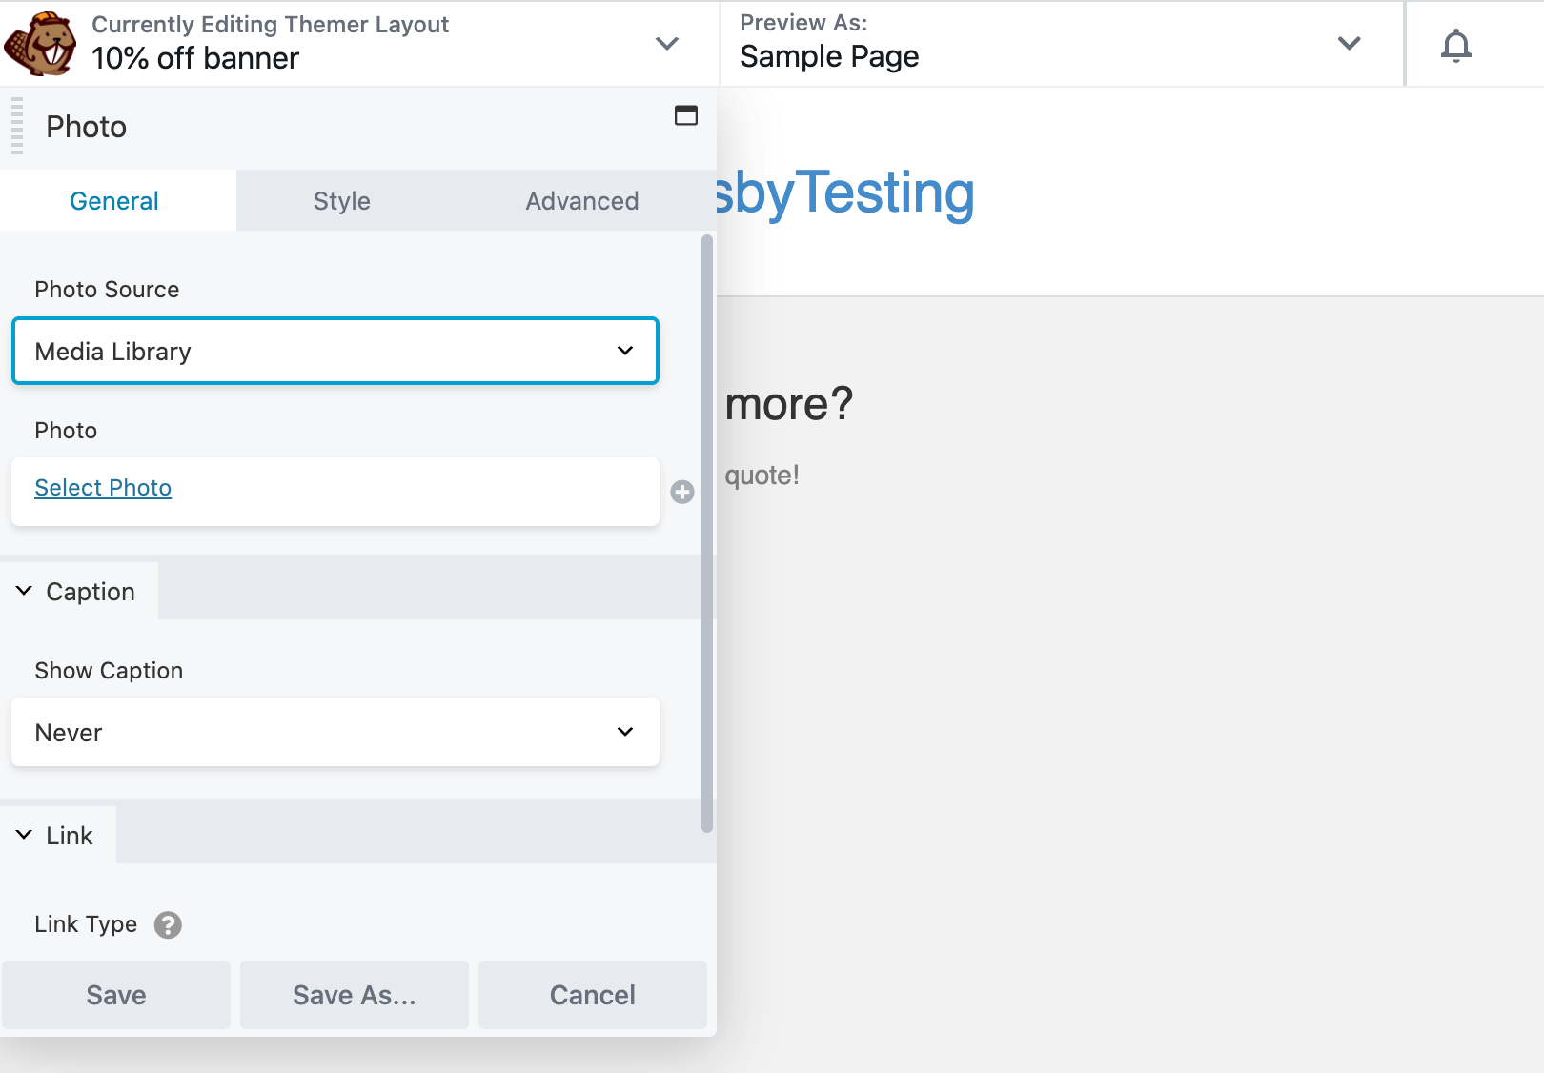Click the Select Photo link
The height and width of the screenshot is (1073, 1544).
[x=103, y=487]
